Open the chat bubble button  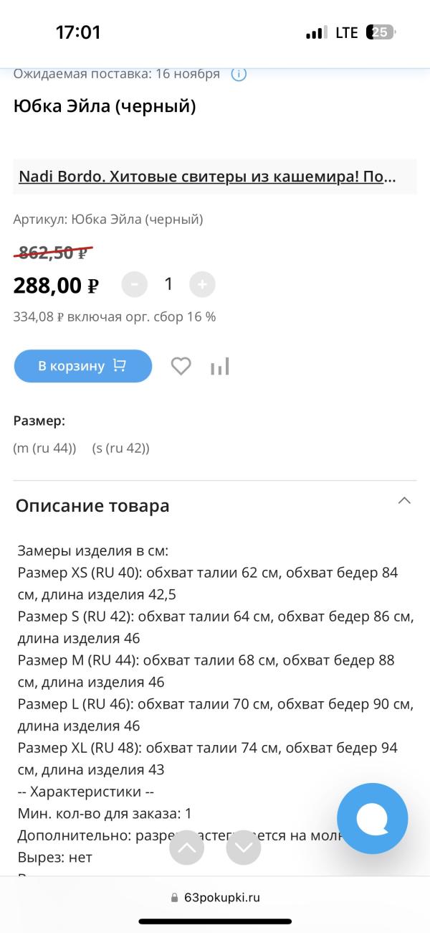(x=372, y=818)
